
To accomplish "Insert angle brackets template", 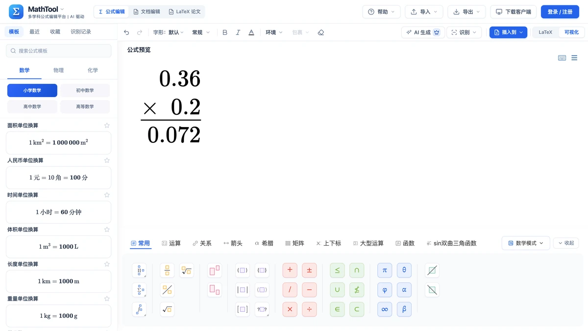I will 262,290.
